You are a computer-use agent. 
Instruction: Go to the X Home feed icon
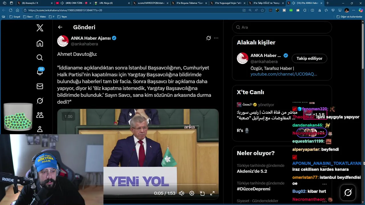(x=40, y=43)
